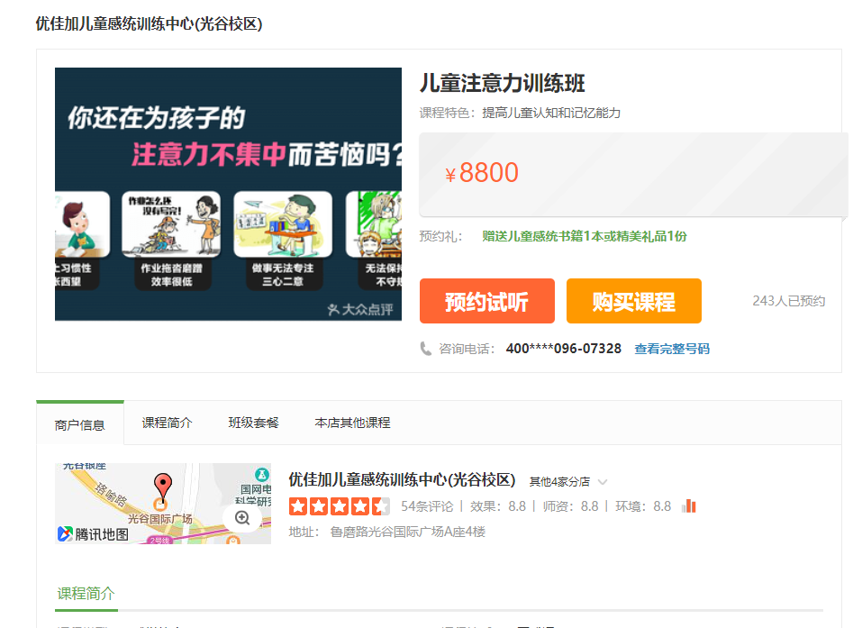This screenshot has width=862, height=628.
Task: Go to the 本店其他课程 tab
Action: click(352, 423)
